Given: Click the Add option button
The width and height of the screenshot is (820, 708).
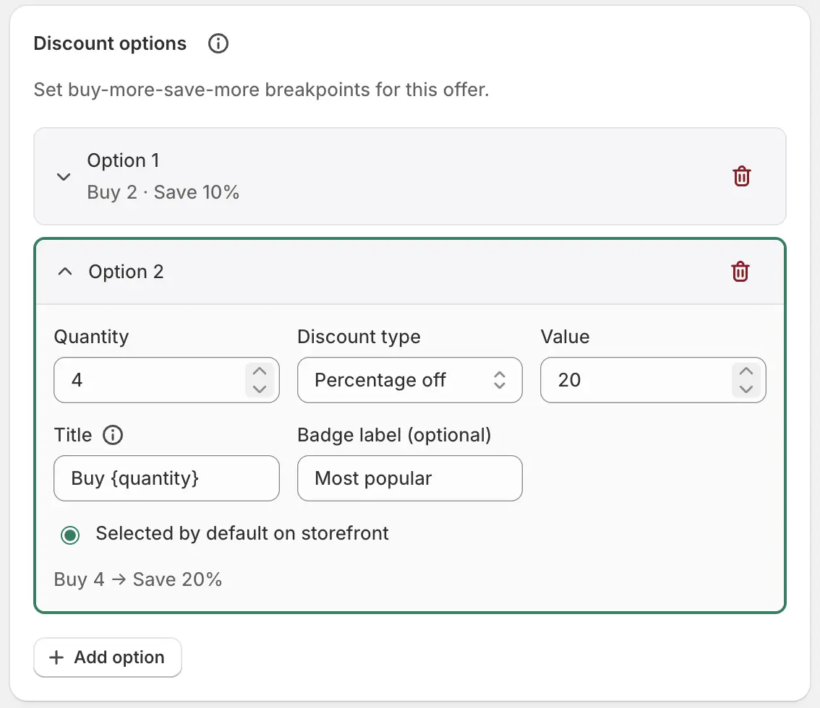Looking at the screenshot, I should point(108,657).
